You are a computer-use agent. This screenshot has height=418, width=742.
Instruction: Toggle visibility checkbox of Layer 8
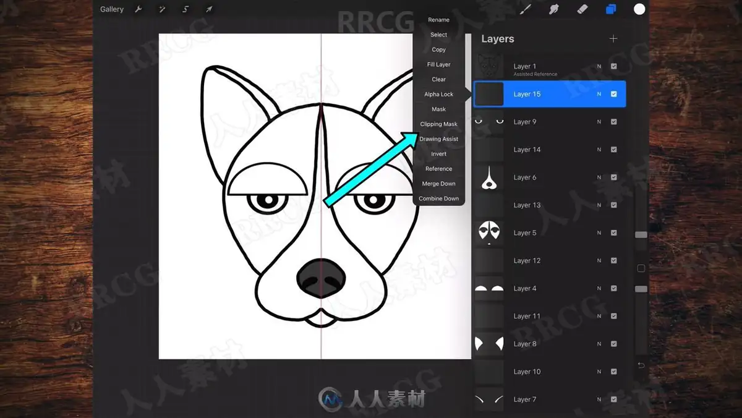pyautogui.click(x=614, y=344)
